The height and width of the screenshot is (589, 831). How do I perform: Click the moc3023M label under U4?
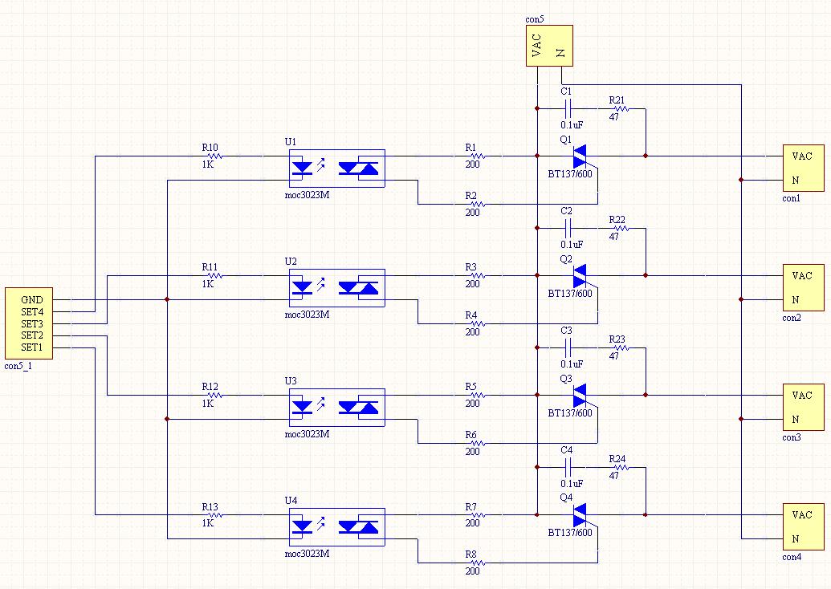click(x=307, y=554)
